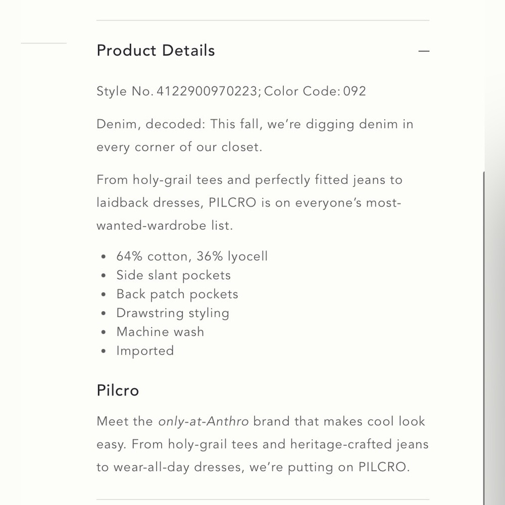
Task: Click the Color Code: 092 text
Action: (x=315, y=91)
